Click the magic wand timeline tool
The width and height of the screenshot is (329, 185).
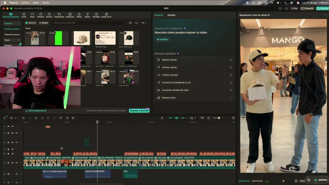(x=73, y=118)
